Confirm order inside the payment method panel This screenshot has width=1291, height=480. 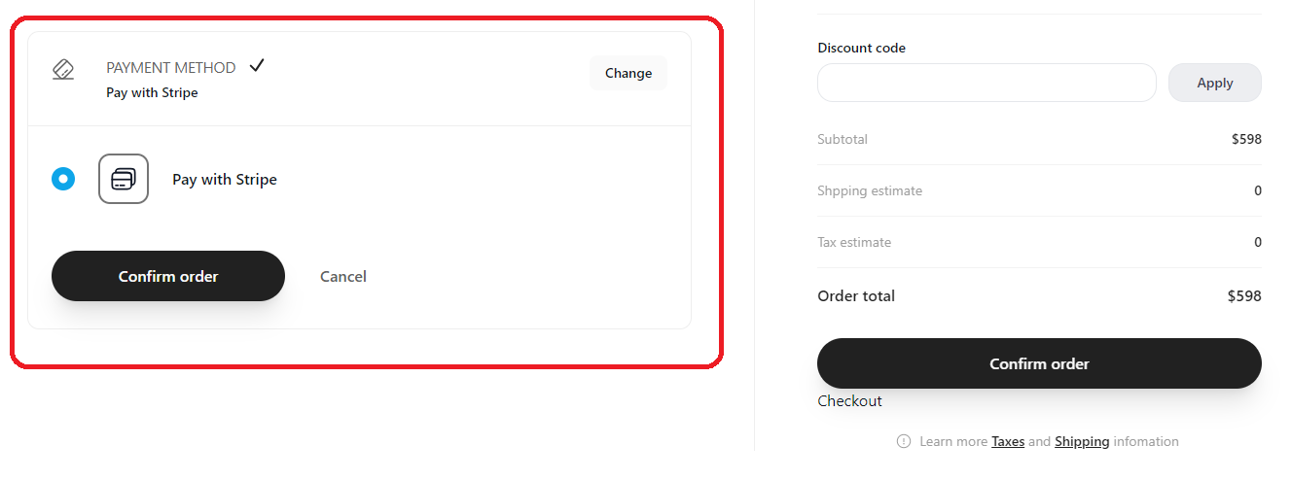point(168,276)
